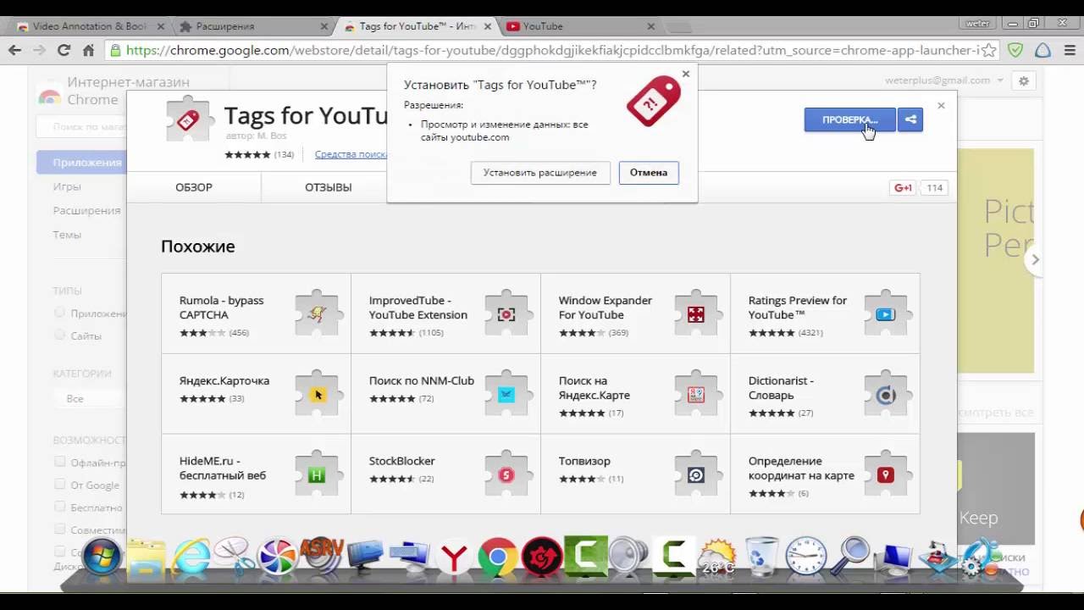Click the store search input field

81,127
